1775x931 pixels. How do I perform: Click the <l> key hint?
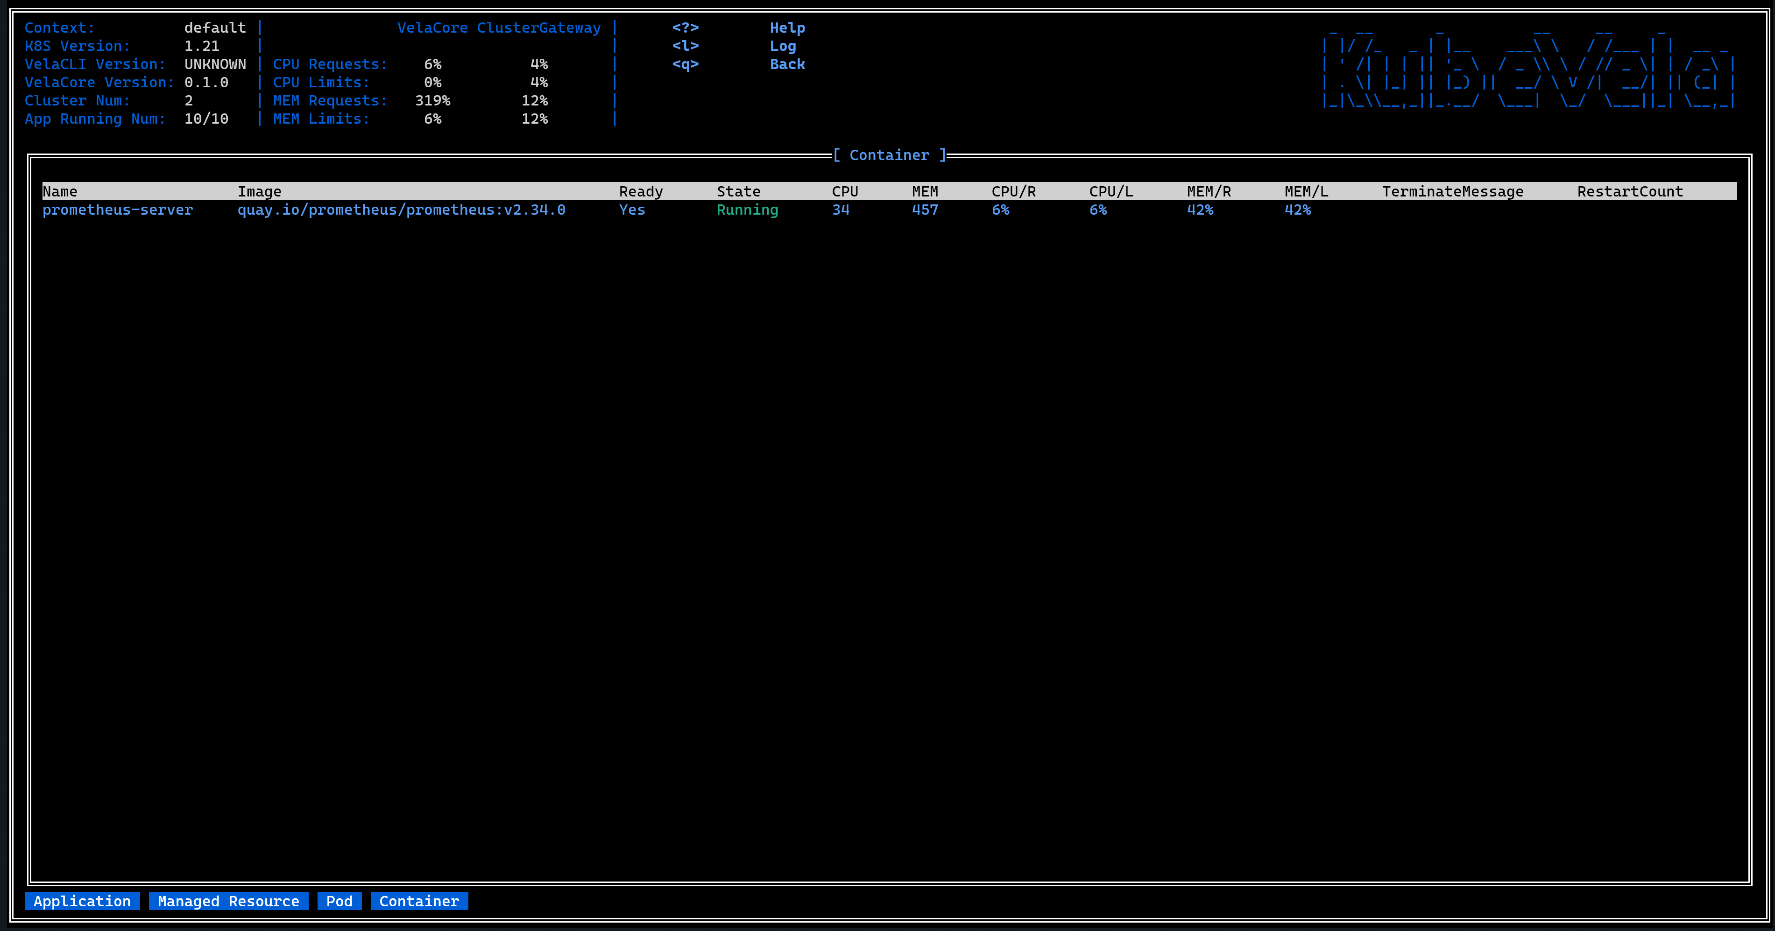(x=685, y=46)
